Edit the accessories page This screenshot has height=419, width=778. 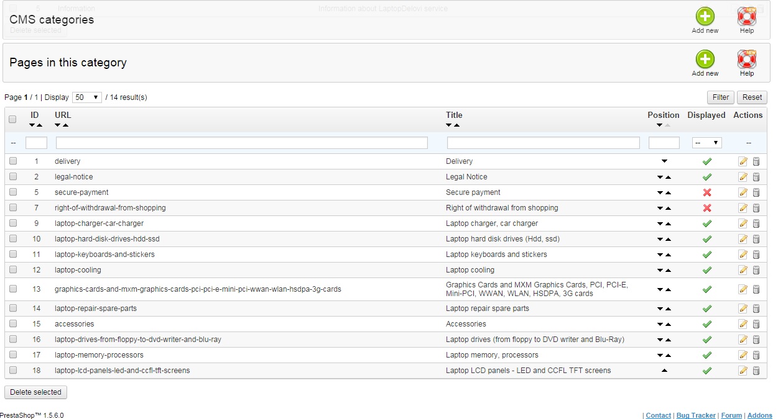743,324
